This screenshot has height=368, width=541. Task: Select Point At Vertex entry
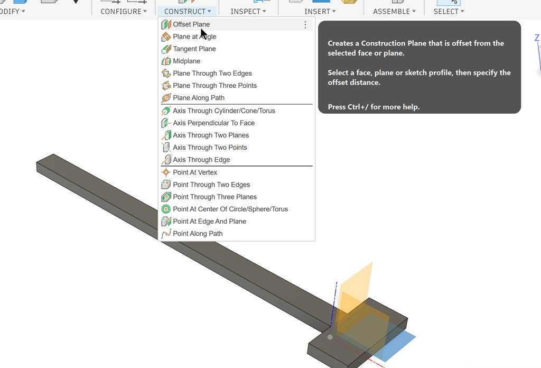click(236, 172)
